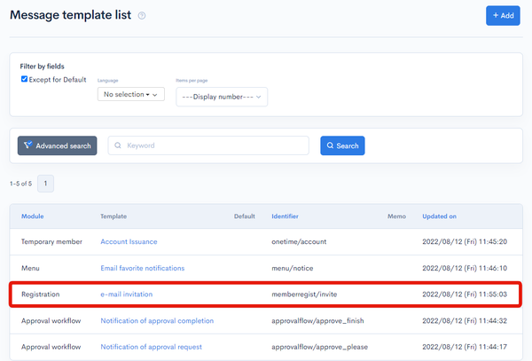The image size is (532, 361).
Task: Click the Temporary member module cell
Action: [52, 242]
